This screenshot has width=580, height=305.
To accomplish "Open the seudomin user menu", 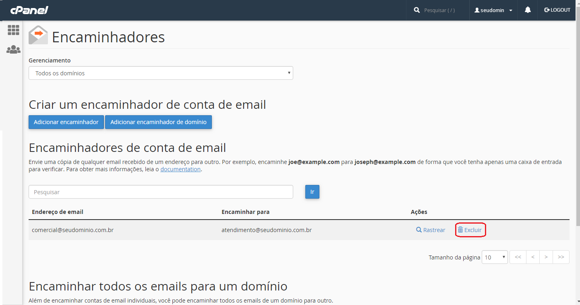I will coord(493,10).
